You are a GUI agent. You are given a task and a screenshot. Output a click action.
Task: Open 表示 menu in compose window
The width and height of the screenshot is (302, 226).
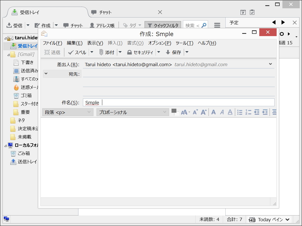point(95,43)
